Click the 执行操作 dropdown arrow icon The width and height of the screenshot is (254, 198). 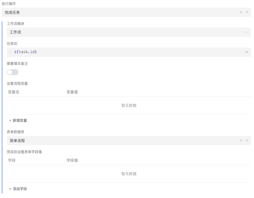pyautogui.click(x=247, y=12)
